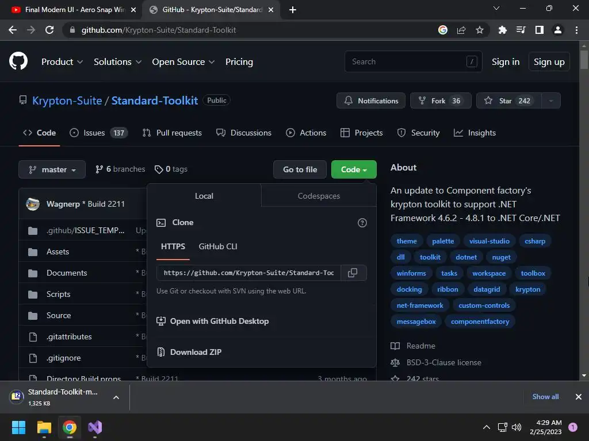Click Download ZIP
The height and width of the screenshot is (441, 589).
point(189,352)
